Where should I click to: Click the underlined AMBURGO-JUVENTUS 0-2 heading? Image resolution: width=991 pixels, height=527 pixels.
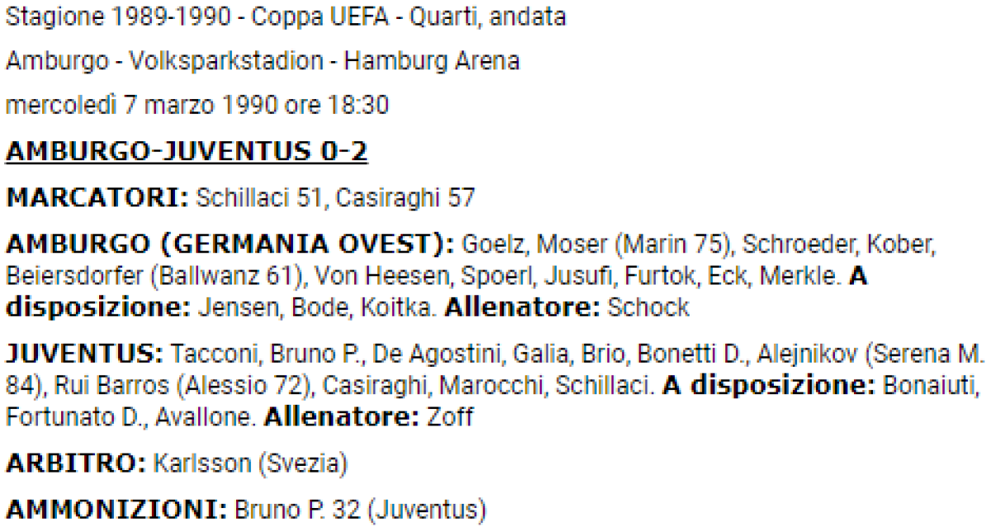pos(187,152)
